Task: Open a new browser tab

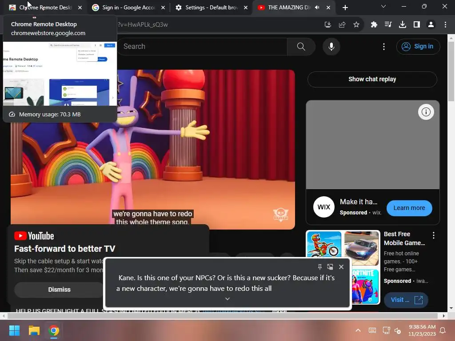Action: click(345, 8)
